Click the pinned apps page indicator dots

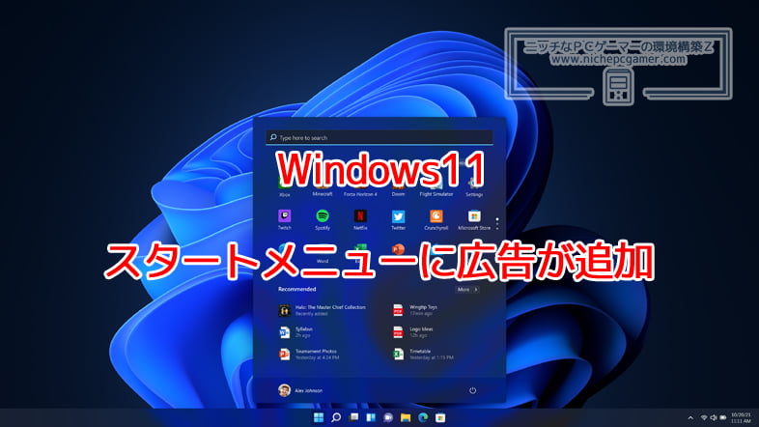pyautogui.click(x=497, y=224)
